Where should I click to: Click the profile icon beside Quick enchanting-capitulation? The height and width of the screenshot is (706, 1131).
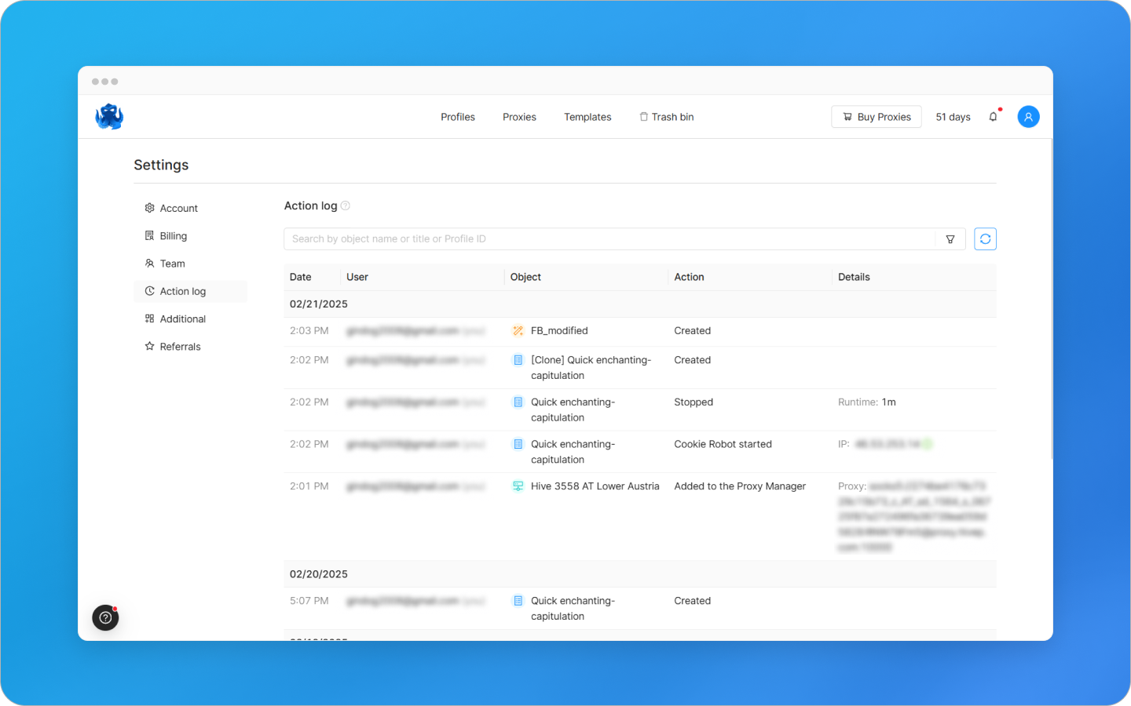pos(518,402)
